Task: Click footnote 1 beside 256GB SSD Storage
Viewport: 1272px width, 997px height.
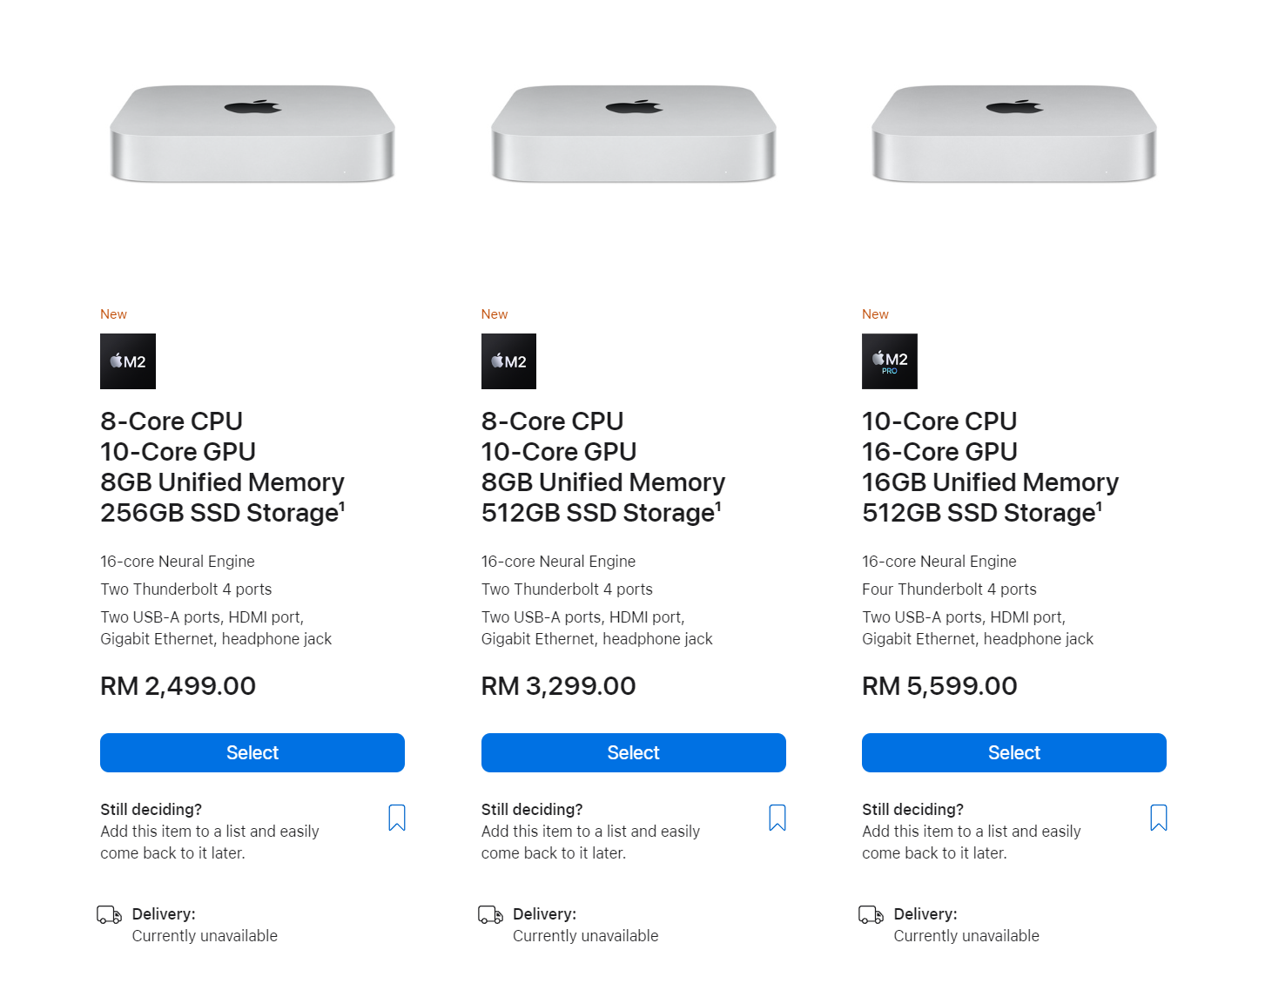Action: click(x=342, y=506)
